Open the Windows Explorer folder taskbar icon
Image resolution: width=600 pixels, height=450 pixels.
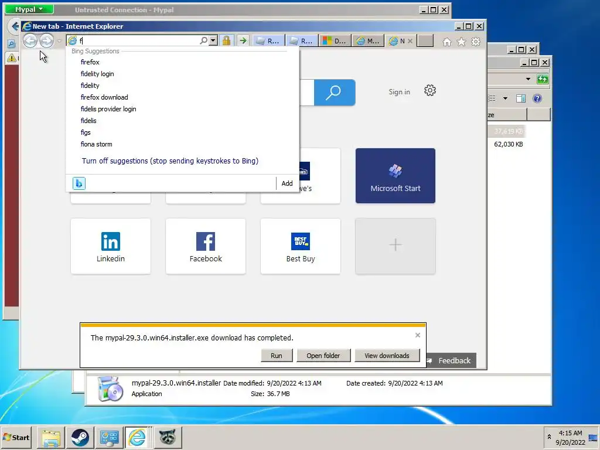[51, 437]
